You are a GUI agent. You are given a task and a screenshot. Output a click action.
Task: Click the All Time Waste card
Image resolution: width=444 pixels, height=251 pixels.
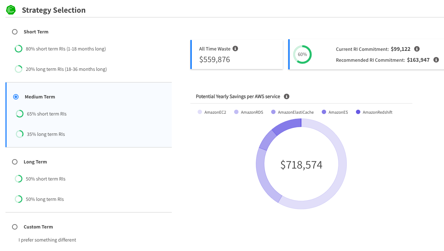click(237, 54)
